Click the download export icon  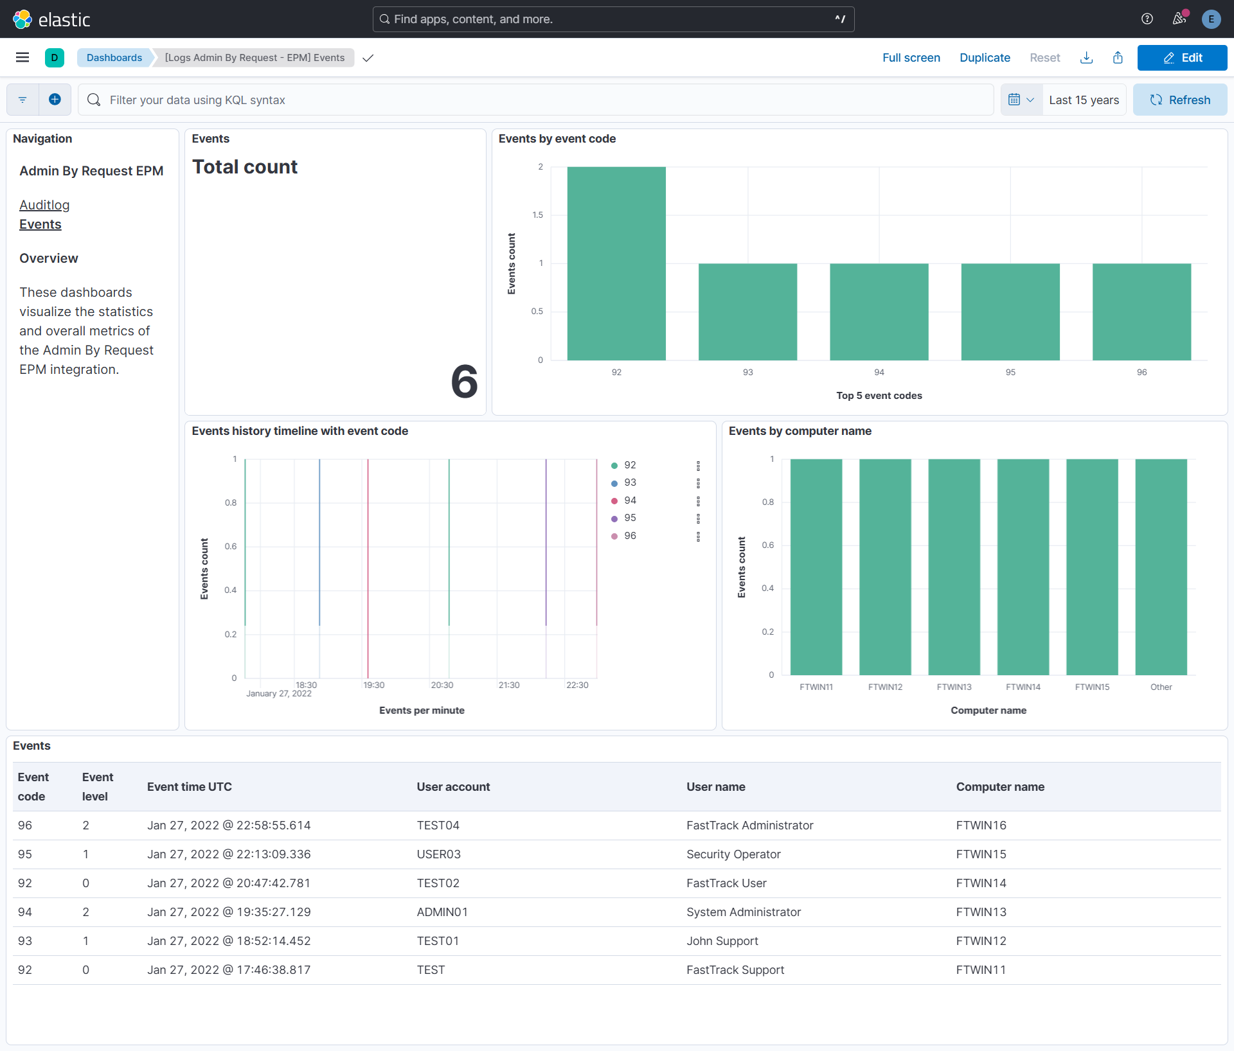[x=1087, y=58]
